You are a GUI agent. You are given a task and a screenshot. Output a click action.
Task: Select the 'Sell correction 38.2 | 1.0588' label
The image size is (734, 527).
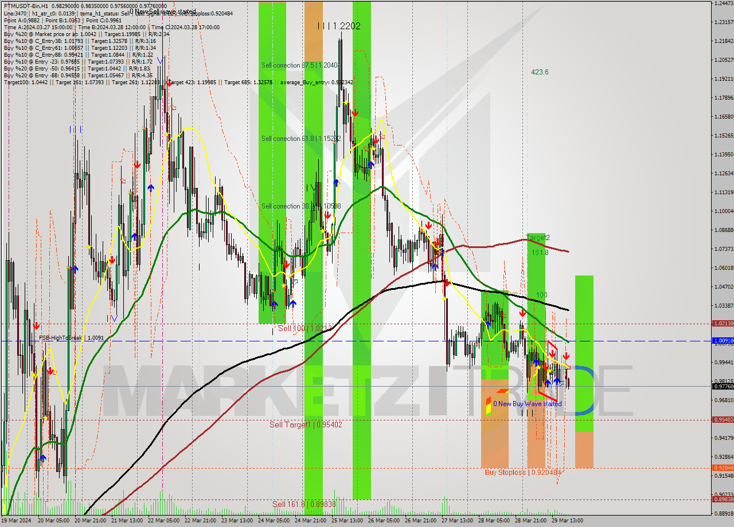pos(301,206)
